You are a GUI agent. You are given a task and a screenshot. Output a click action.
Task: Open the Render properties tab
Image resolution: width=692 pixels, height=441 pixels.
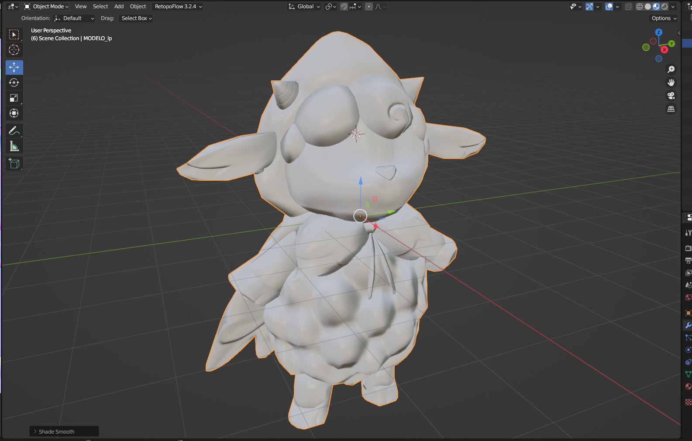tap(688, 248)
